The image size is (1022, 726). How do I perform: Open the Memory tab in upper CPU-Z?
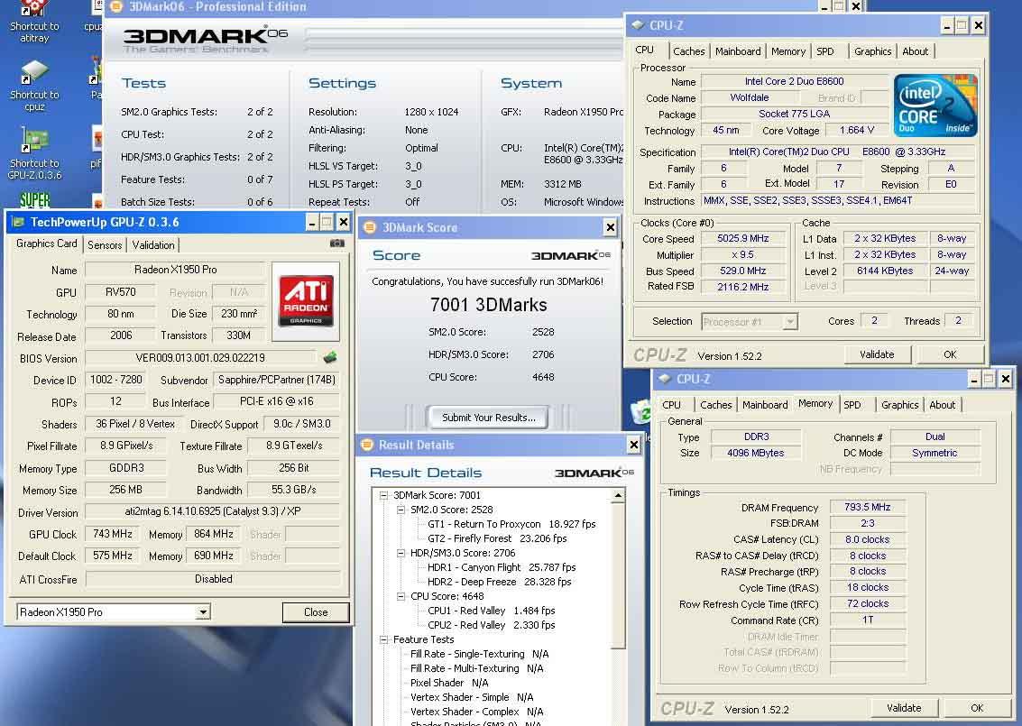788,51
